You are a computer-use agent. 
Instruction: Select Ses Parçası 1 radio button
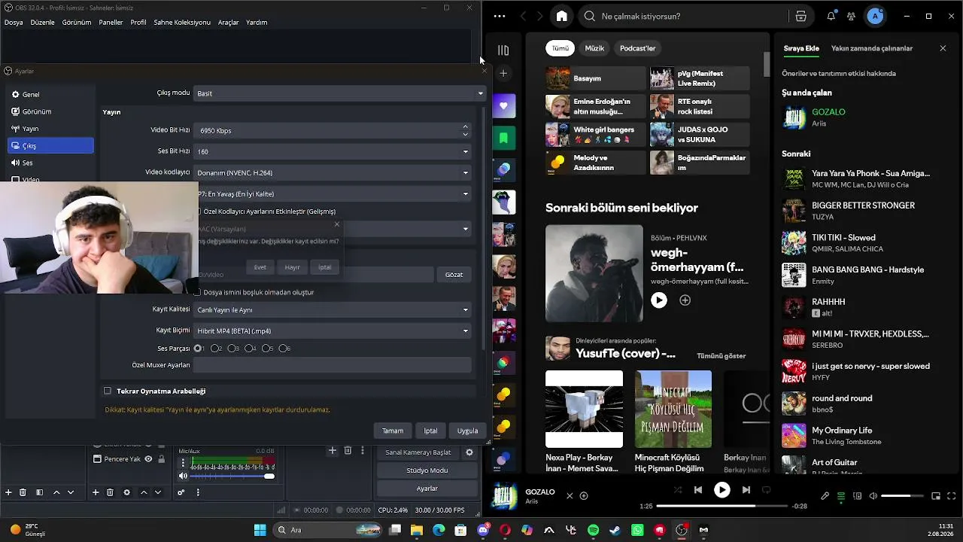199,349
